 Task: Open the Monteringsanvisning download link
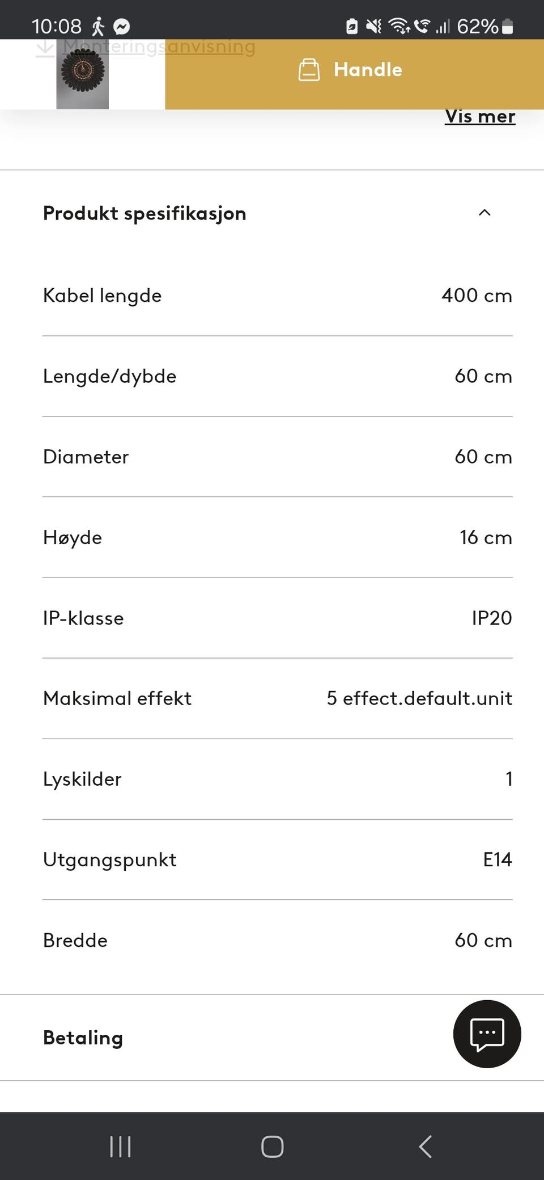[x=159, y=47]
